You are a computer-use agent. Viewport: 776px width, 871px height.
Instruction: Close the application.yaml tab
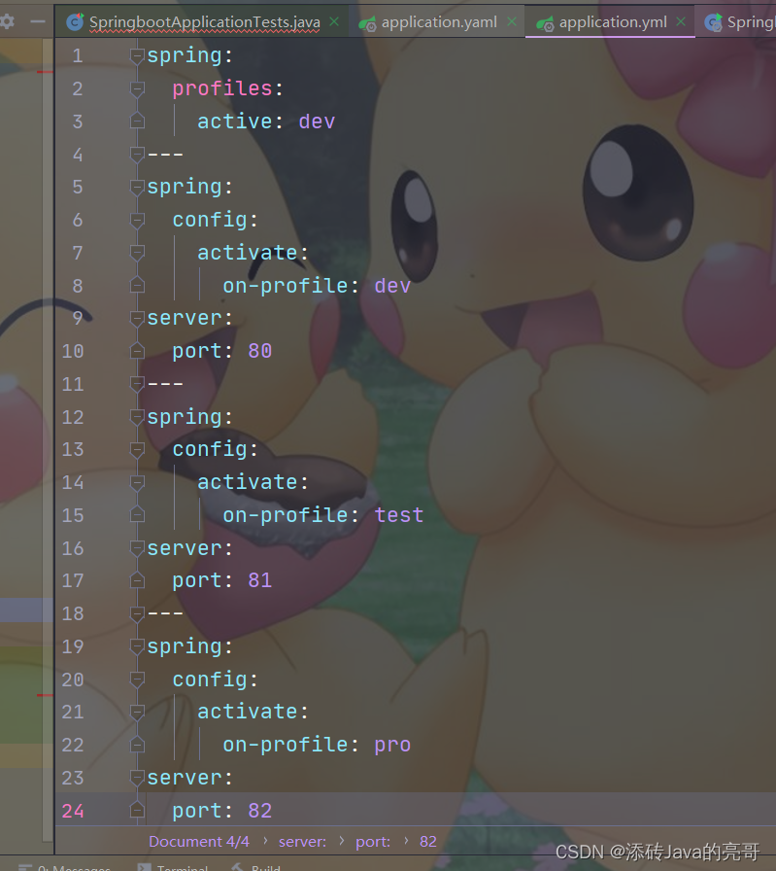click(x=512, y=21)
